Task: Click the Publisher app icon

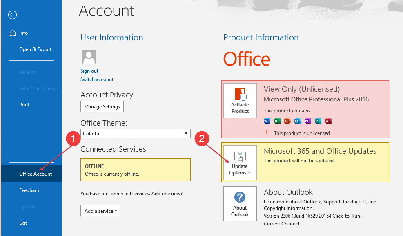Action: click(318, 121)
